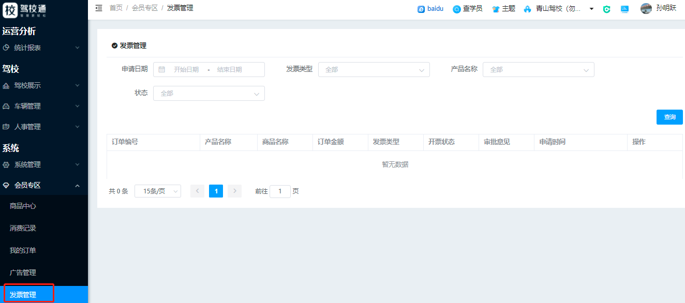685x303 pixels.
Task: Click the 结束日期 end date field
Action: [x=229, y=69]
